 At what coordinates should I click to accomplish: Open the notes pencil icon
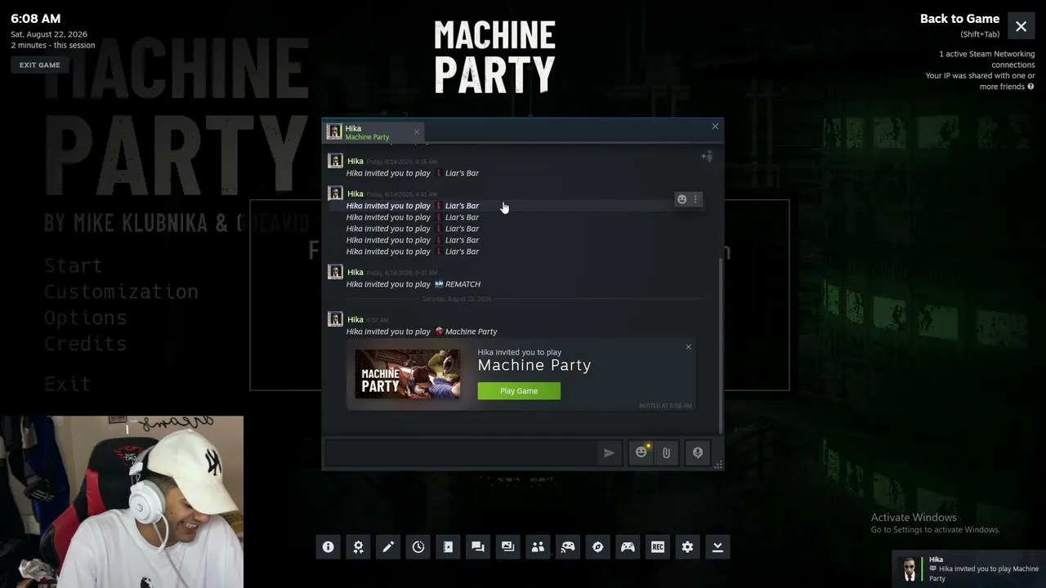[x=388, y=547]
